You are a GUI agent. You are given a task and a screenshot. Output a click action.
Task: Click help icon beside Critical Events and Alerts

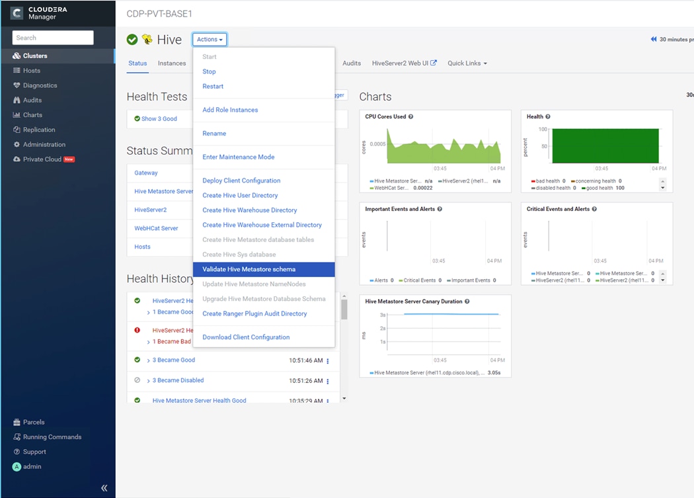[594, 209]
